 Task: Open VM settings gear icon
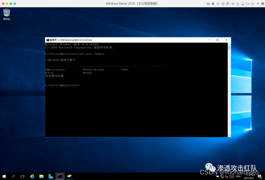click(x=263, y=4)
